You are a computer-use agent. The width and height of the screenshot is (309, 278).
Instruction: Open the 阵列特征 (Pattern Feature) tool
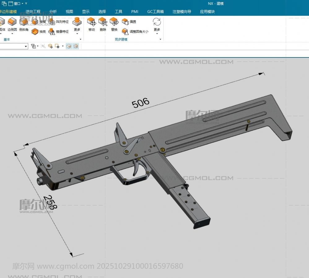[59, 22]
